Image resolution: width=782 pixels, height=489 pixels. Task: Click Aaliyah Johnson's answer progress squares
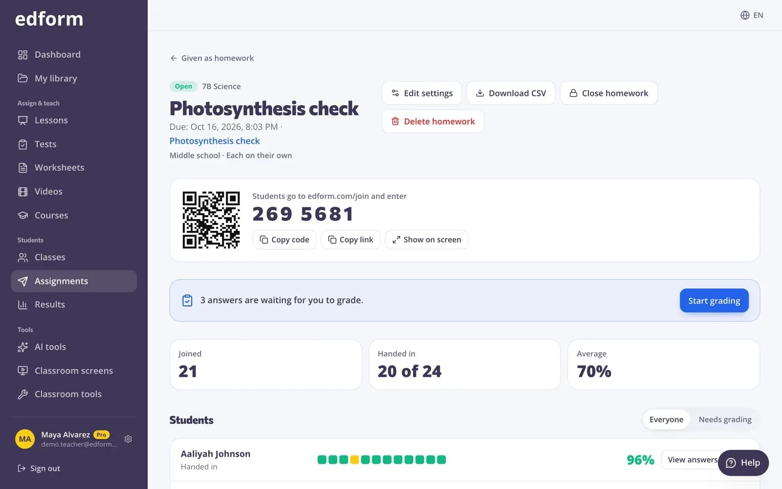[382, 460]
